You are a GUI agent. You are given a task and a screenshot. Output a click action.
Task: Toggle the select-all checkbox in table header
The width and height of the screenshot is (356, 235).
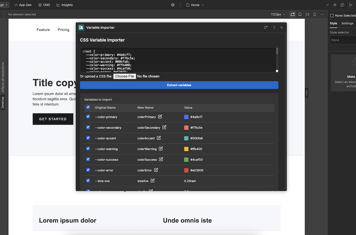pyautogui.click(x=88, y=107)
